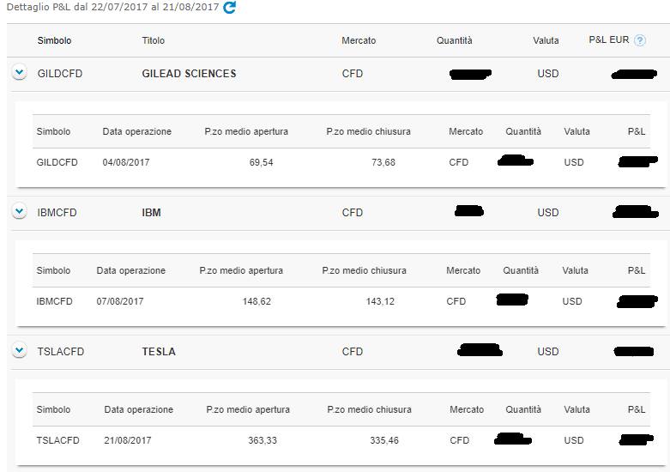Viewport: 670px width, 472px height.
Task: Click the 21/08/2017 operation date
Action: pos(128,440)
